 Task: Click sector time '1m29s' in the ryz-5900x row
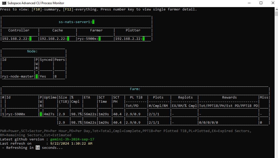[104, 114]
